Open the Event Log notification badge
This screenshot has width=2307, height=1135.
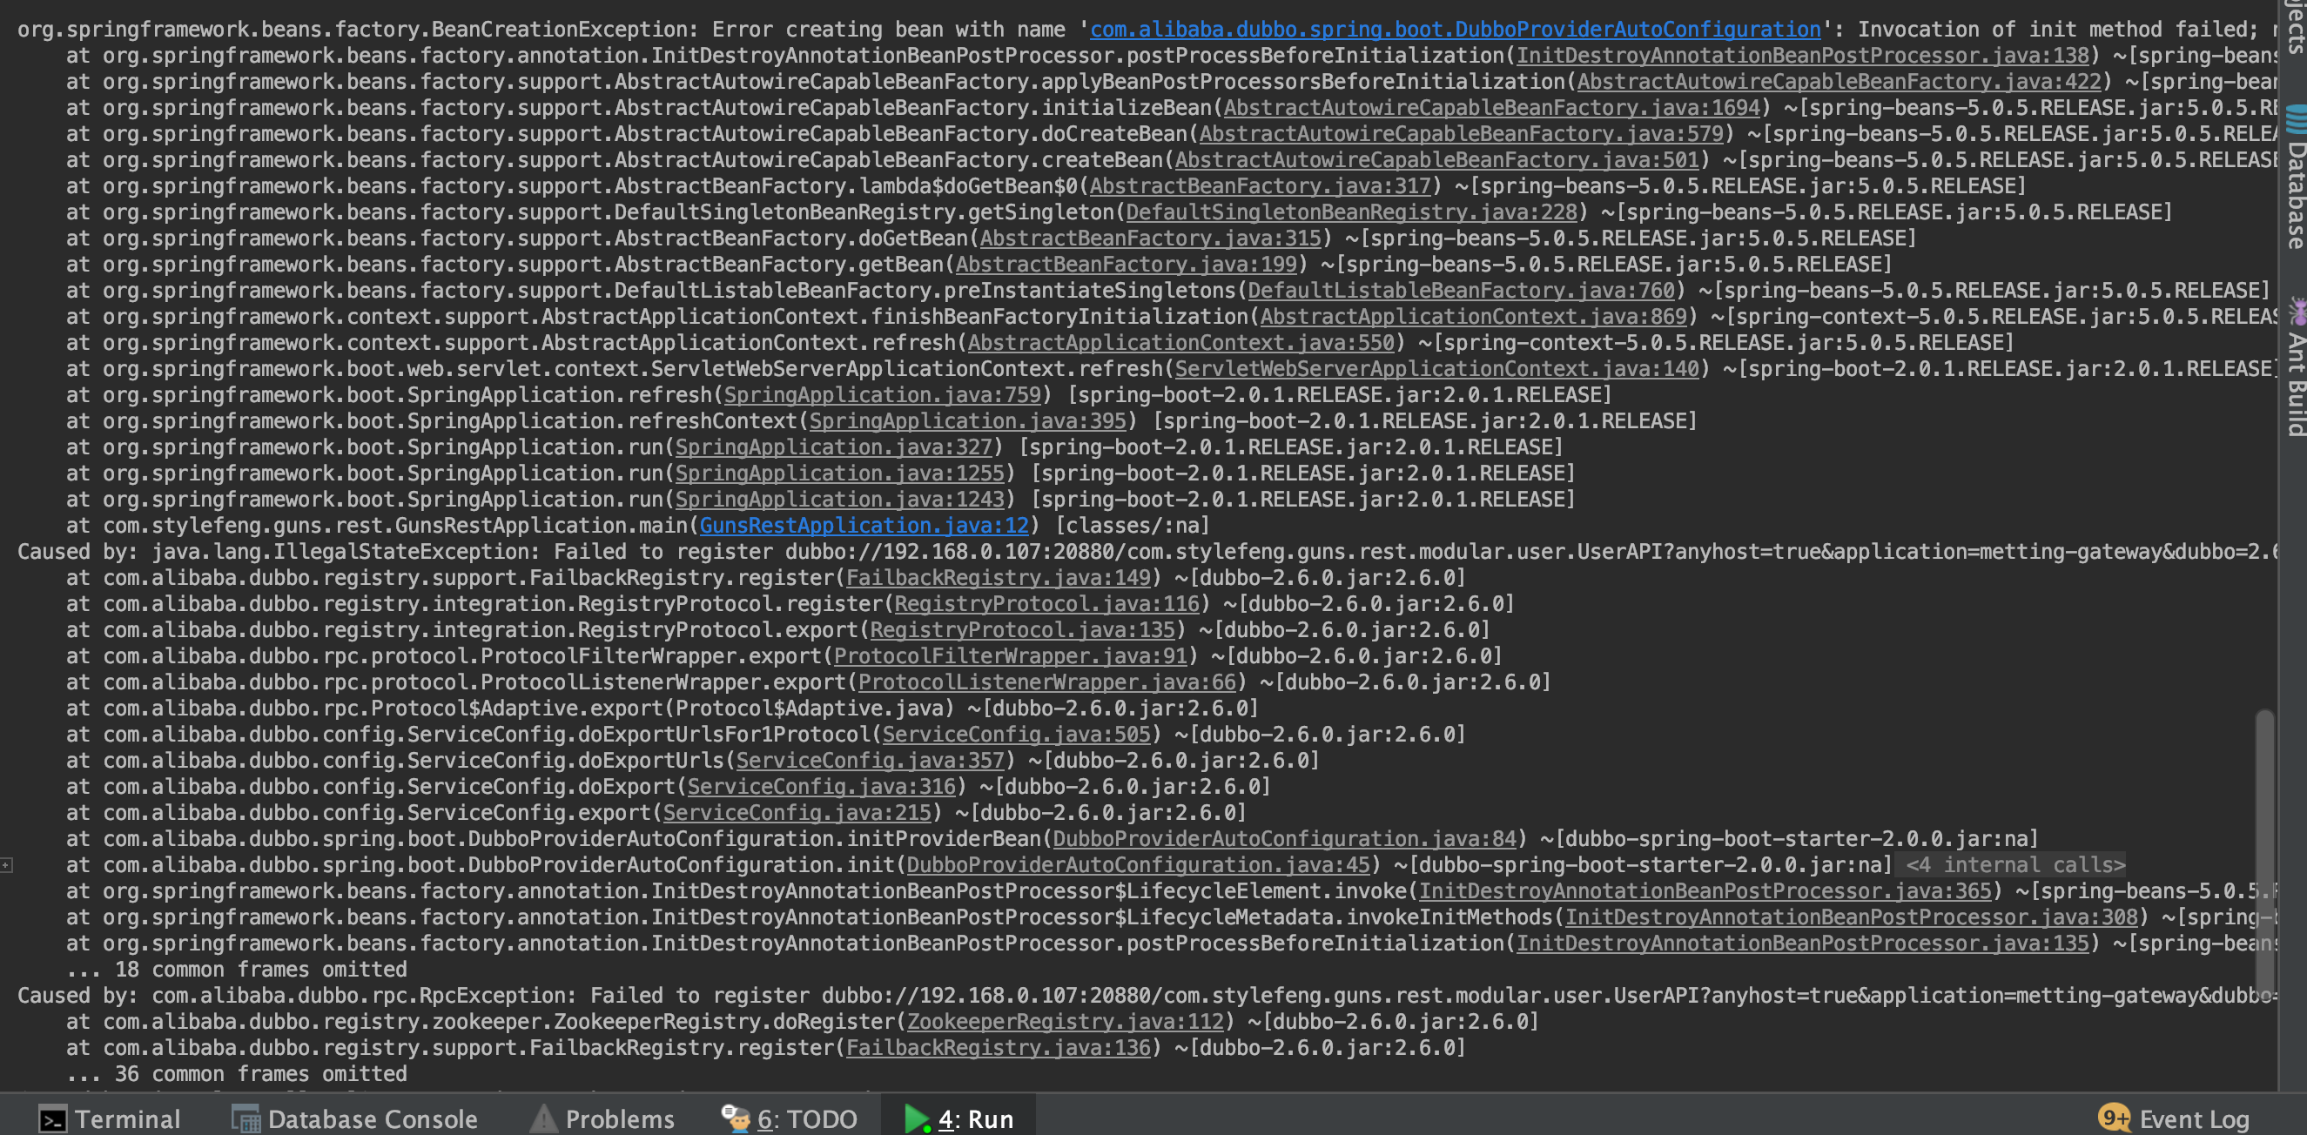coord(2114,1118)
